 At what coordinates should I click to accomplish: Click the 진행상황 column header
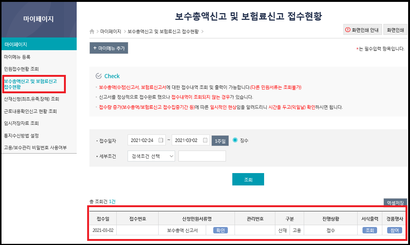(331, 219)
